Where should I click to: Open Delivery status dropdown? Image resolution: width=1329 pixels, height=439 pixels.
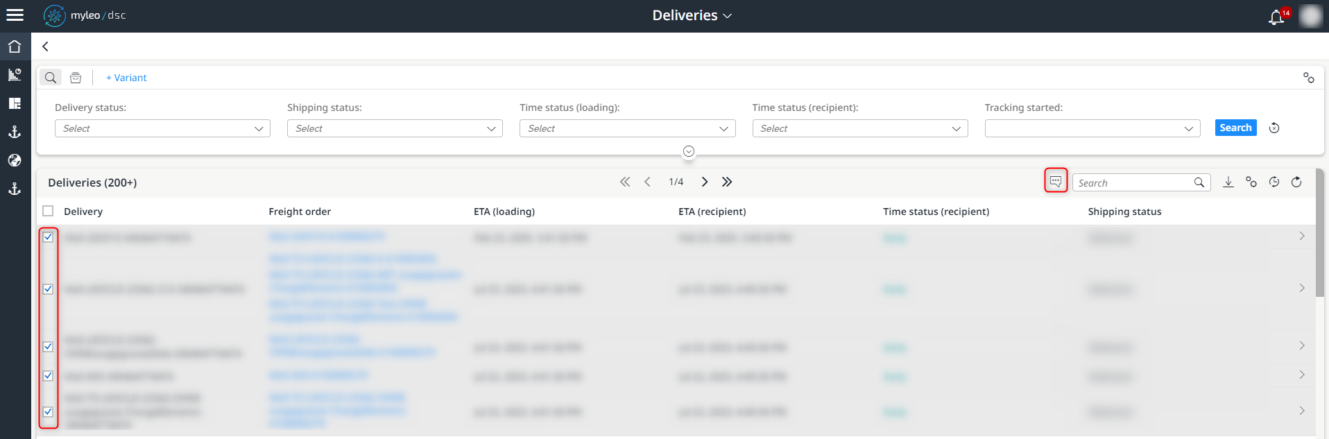[162, 128]
